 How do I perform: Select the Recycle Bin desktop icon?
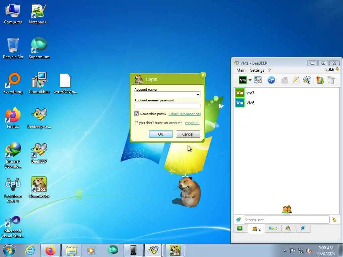pyautogui.click(x=13, y=49)
